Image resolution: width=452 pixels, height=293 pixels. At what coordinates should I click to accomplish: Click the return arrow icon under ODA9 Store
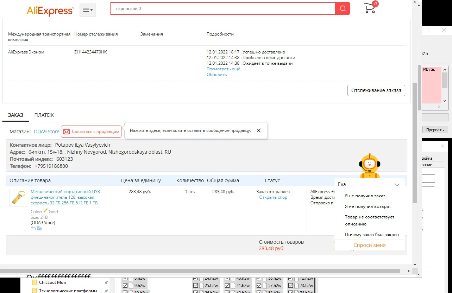coord(33,228)
